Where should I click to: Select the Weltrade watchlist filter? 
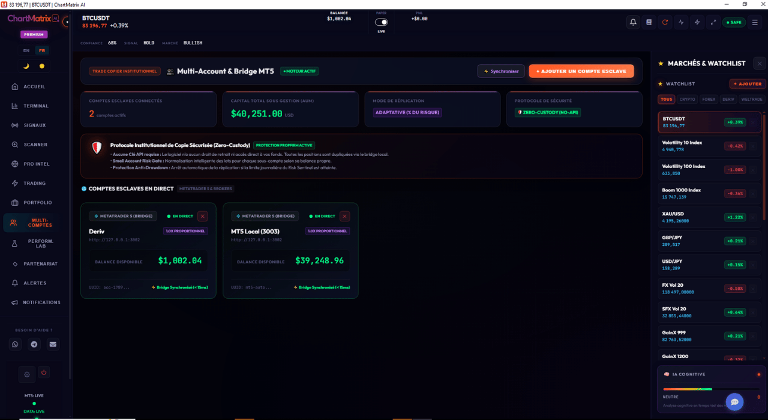point(751,99)
